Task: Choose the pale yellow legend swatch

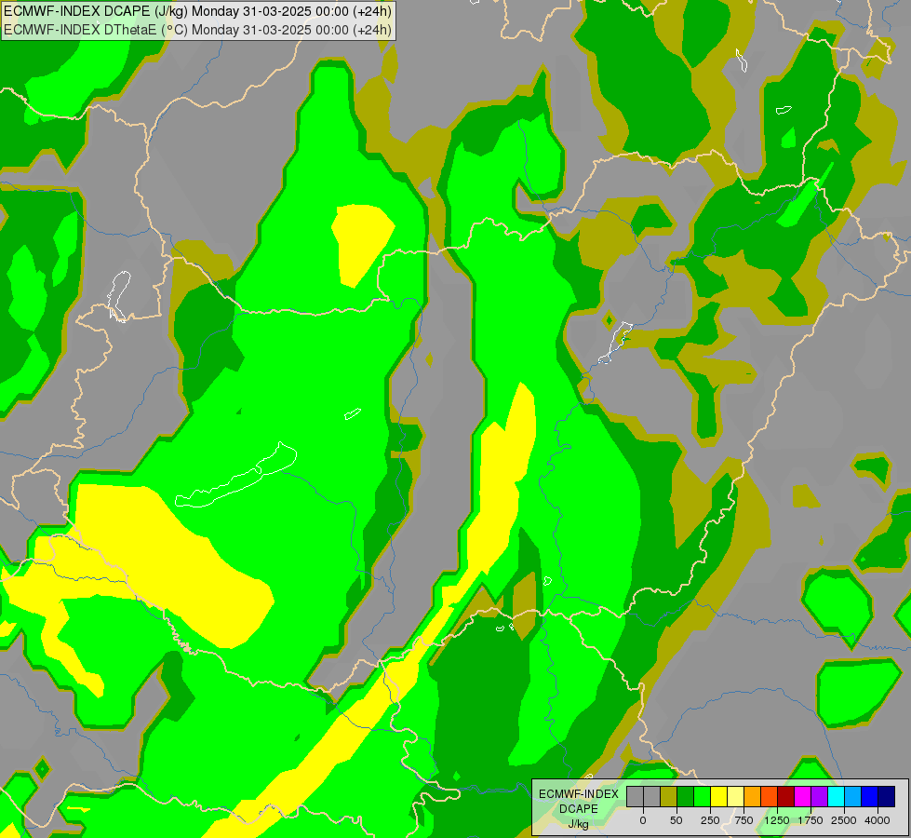Action: 735,797
